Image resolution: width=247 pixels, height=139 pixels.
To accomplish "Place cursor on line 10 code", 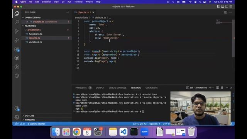I will (x=112, y=51).
